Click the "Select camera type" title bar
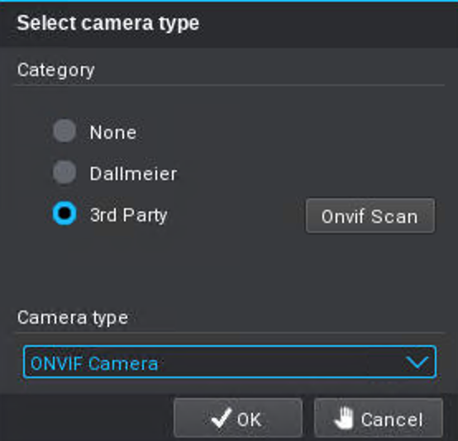This screenshot has width=458, height=441. tap(229, 24)
